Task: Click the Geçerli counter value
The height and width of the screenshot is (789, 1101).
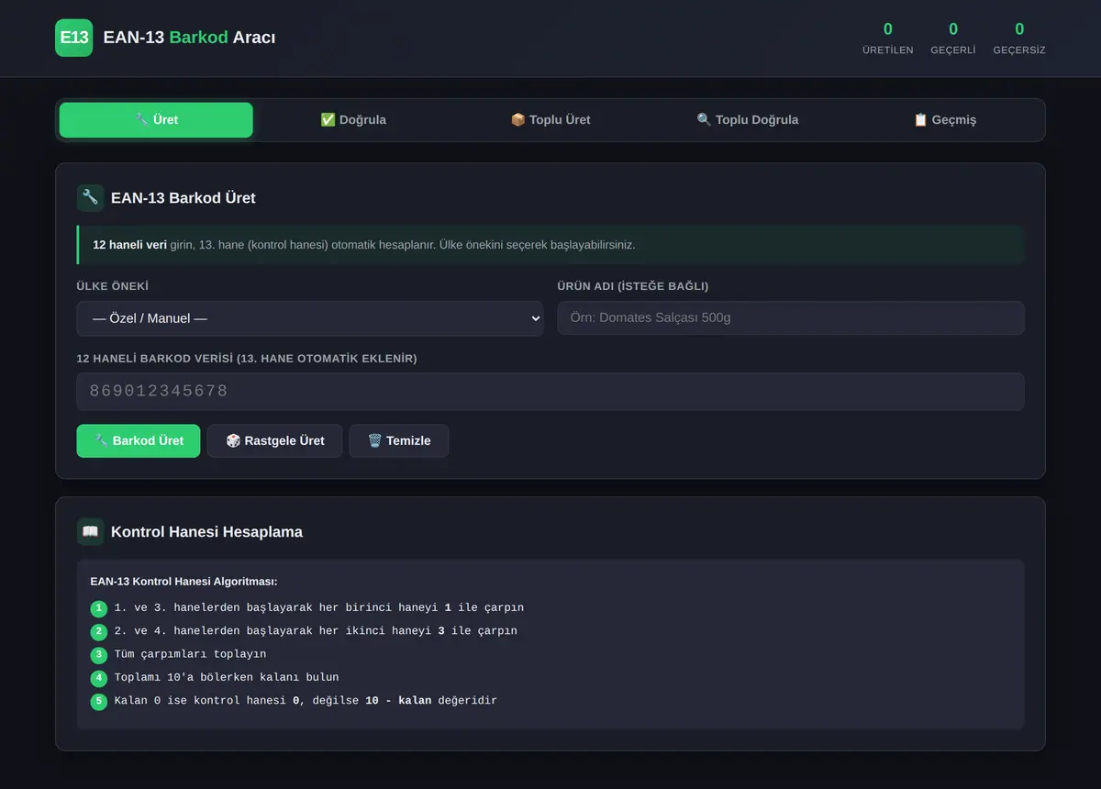Action: point(953,29)
